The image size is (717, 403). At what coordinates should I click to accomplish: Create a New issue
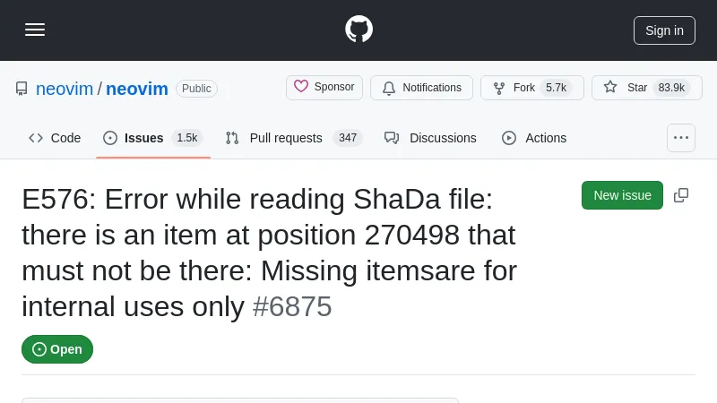622,195
